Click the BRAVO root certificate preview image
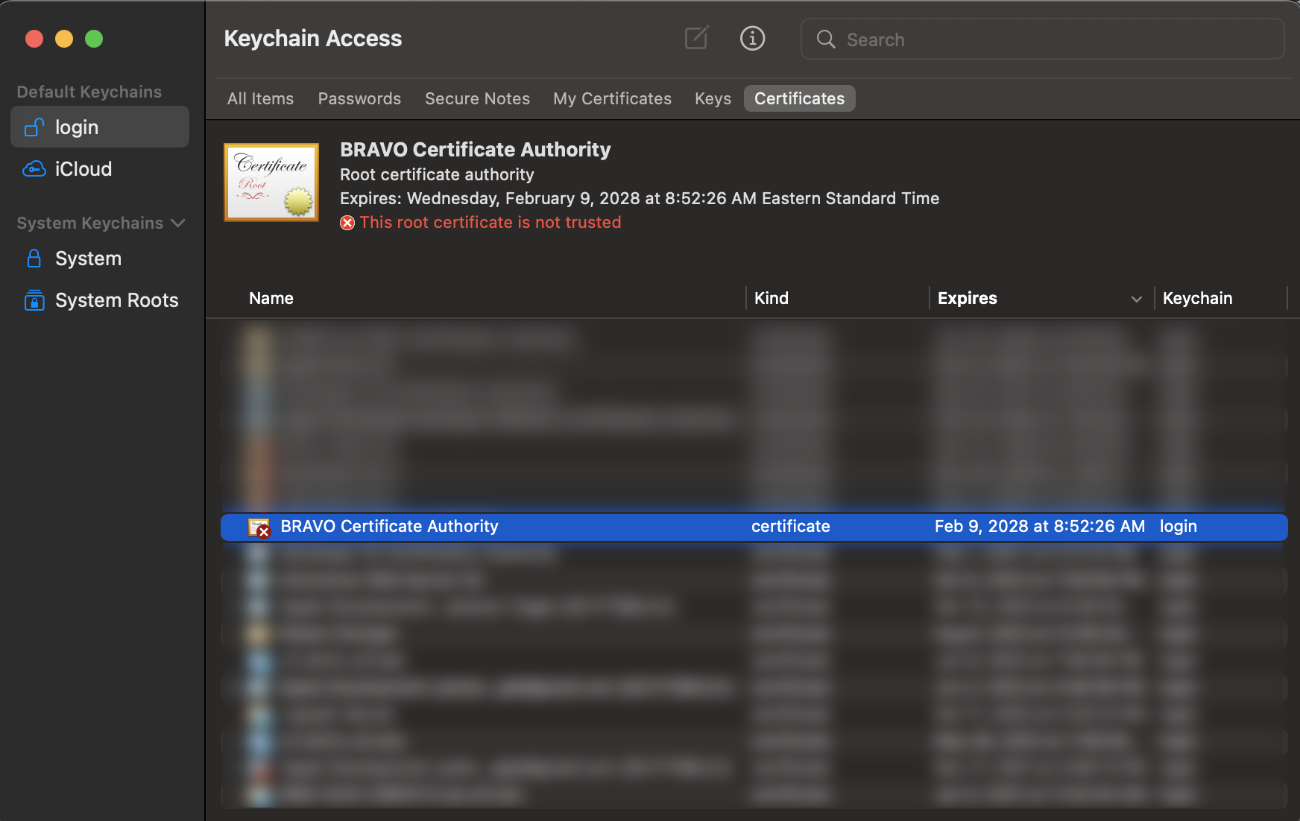The width and height of the screenshot is (1300, 821). [x=271, y=182]
